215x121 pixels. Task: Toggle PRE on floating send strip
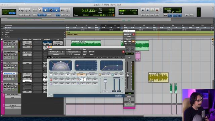130,41
